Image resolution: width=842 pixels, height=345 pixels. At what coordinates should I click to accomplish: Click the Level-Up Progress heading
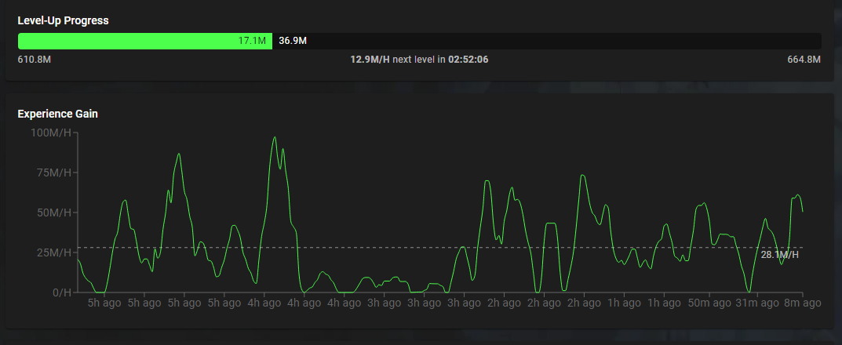click(x=63, y=20)
